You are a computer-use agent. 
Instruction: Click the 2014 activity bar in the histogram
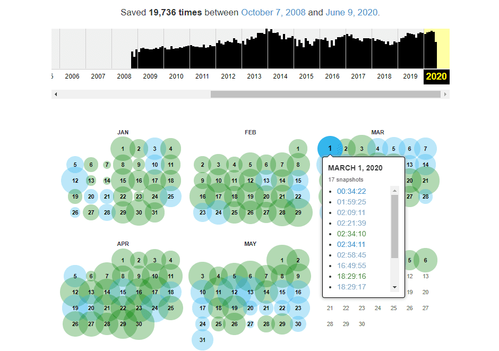(280, 50)
